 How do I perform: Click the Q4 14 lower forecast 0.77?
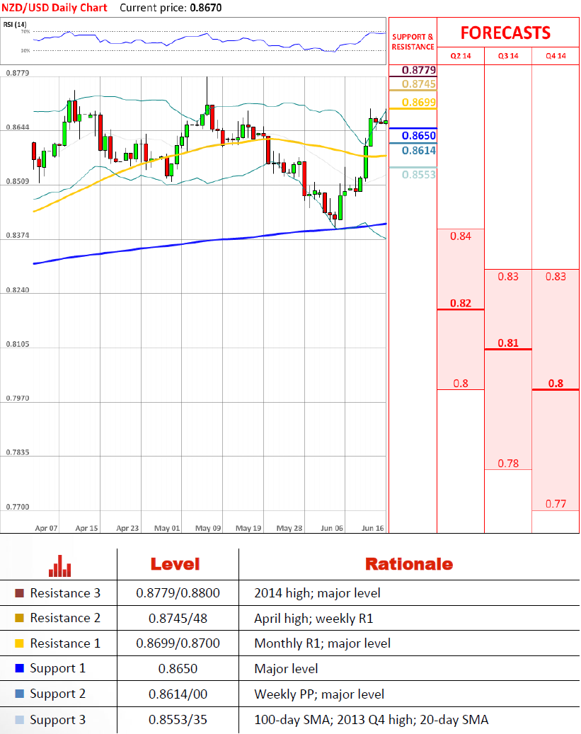click(556, 504)
